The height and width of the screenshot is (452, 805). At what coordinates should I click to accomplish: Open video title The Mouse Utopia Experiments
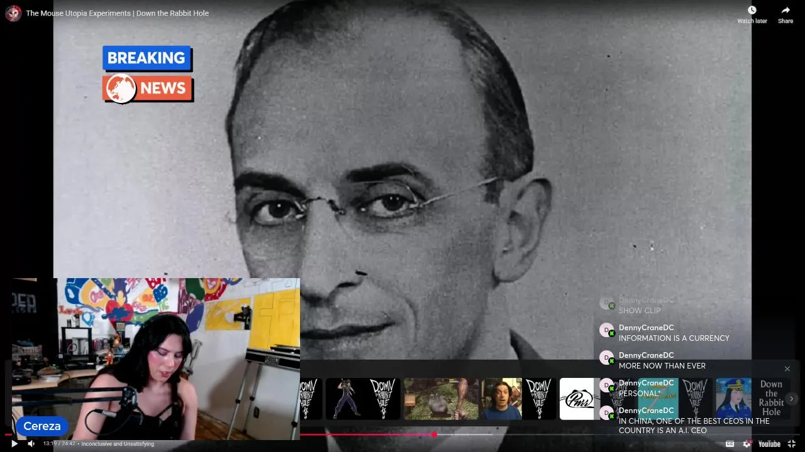tap(118, 13)
